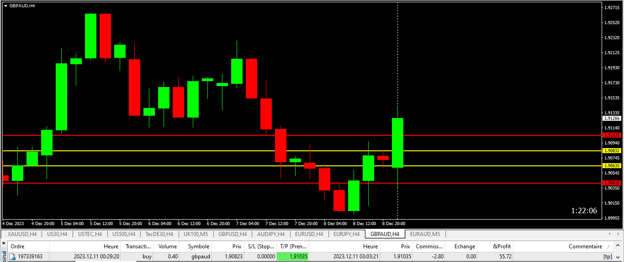This screenshot has height=262, width=624.
Task: Click the red 1.91035 price level label
Action: 612,135
